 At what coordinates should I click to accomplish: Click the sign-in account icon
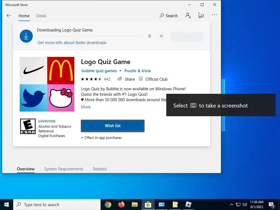[x=188, y=16]
